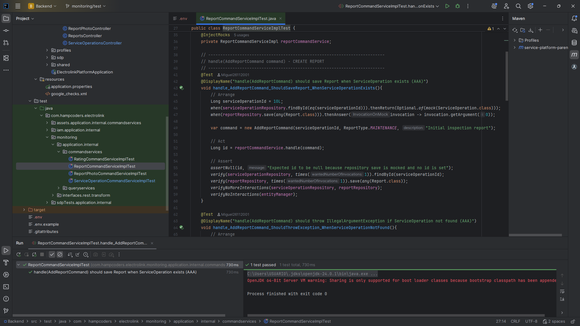Viewport: 580px width, 326px height.
Task: Open the main hamburger menu
Action: tap(18, 6)
